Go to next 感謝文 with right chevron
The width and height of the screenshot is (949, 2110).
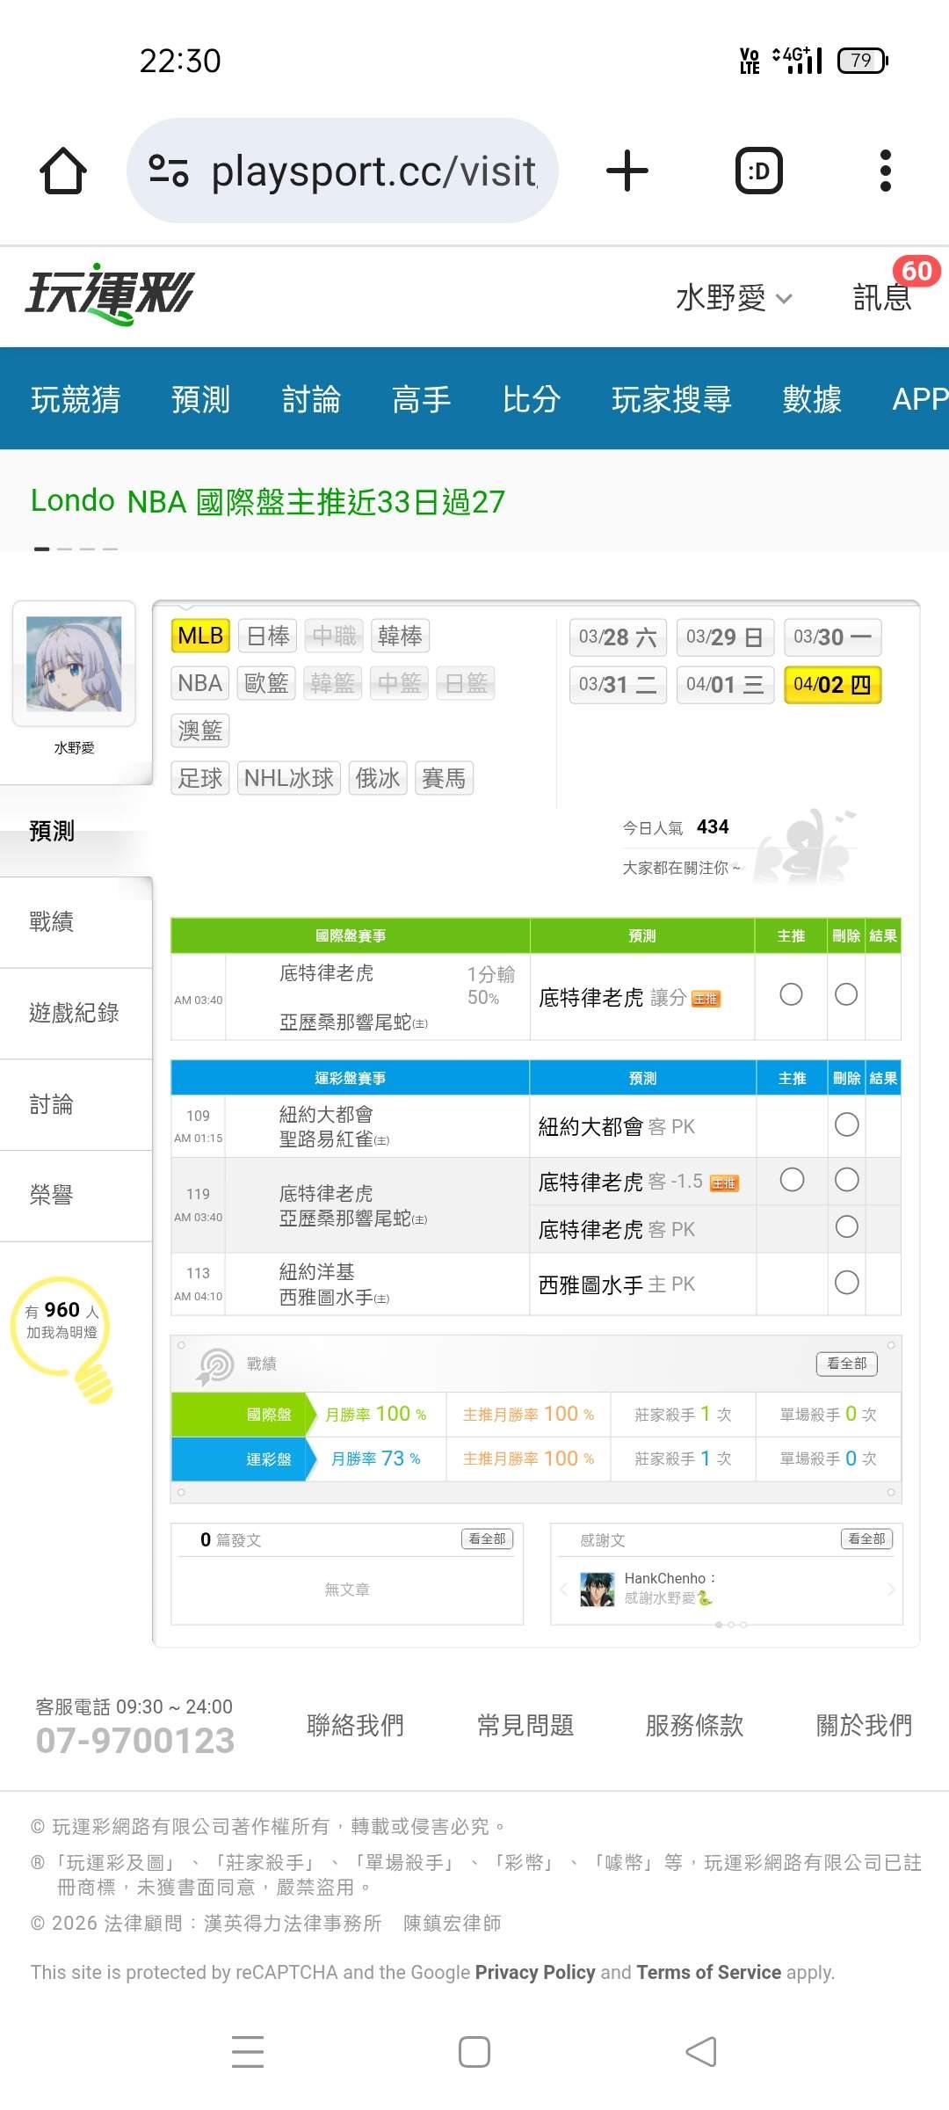tap(891, 1589)
